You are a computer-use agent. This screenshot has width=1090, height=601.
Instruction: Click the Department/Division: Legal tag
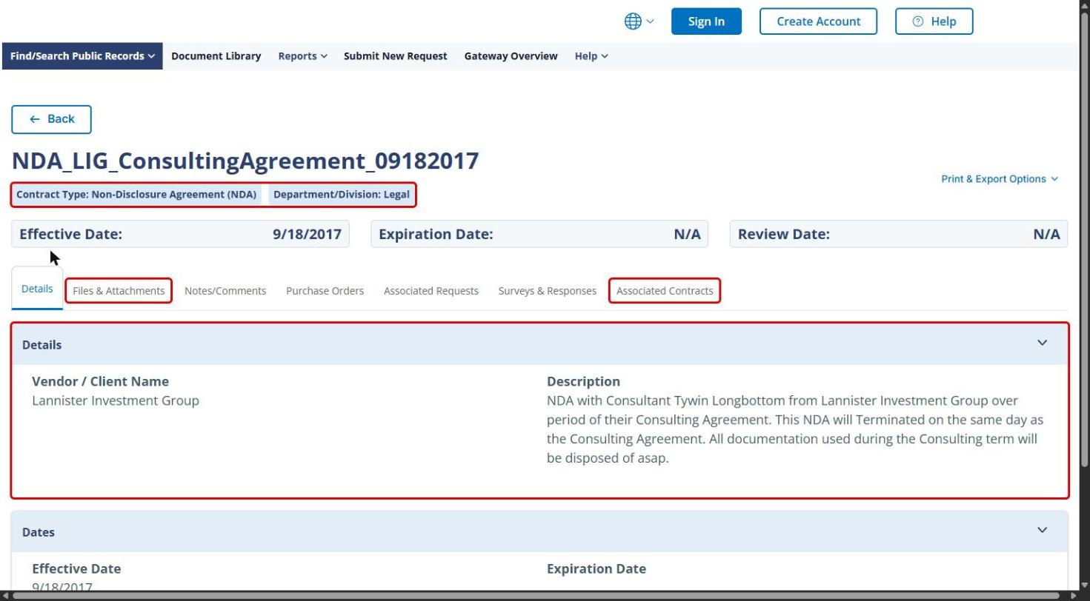(342, 195)
